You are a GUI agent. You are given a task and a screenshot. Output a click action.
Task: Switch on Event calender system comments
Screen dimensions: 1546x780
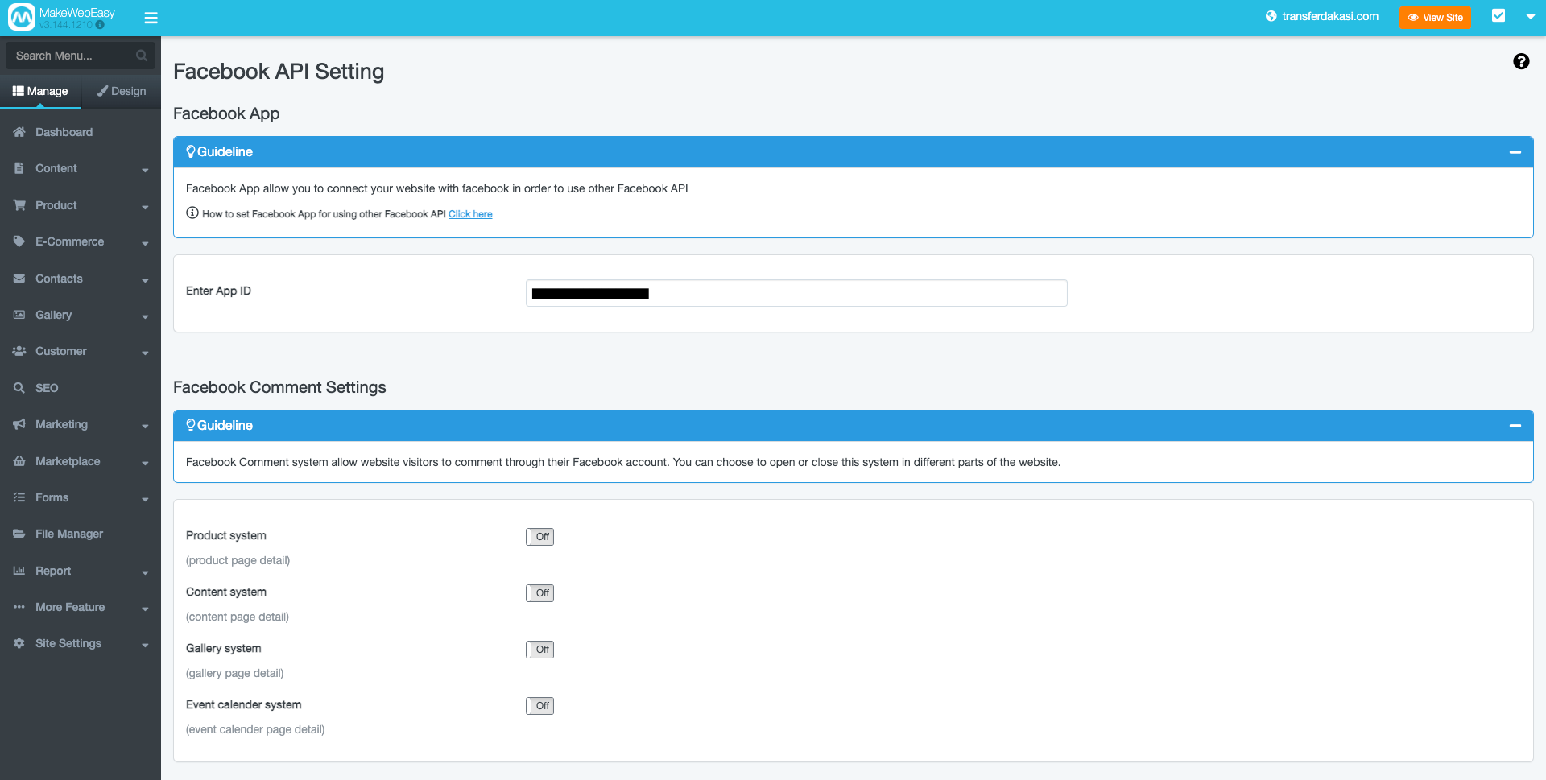[x=539, y=705]
